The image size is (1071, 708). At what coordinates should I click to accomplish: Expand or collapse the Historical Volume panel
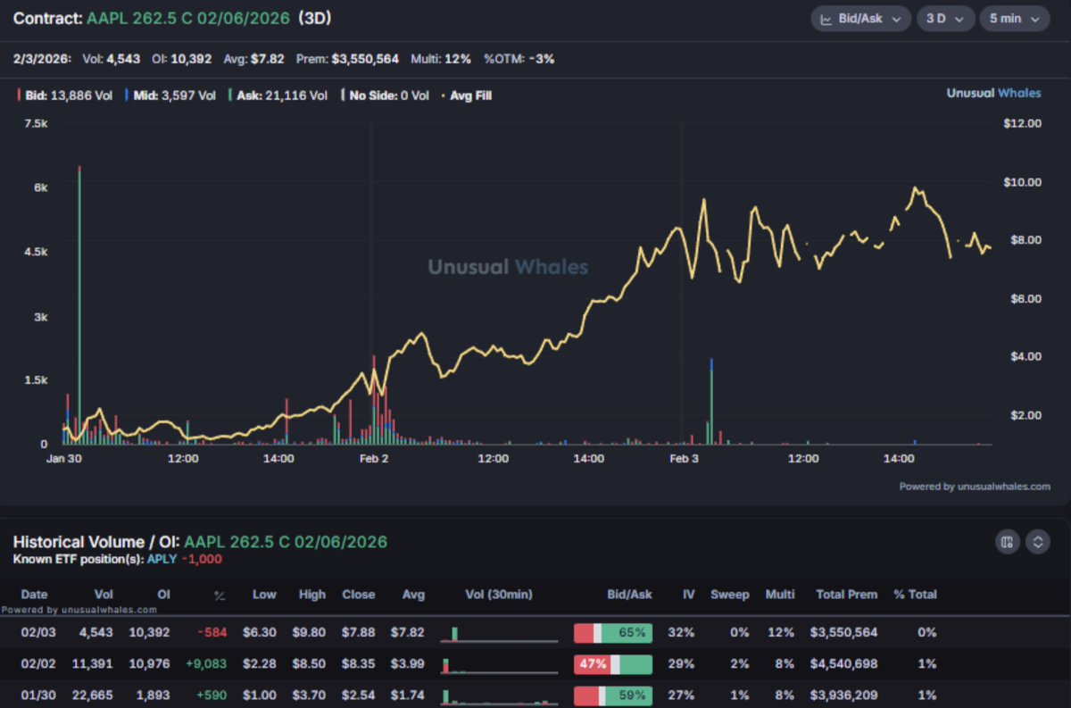[1037, 541]
